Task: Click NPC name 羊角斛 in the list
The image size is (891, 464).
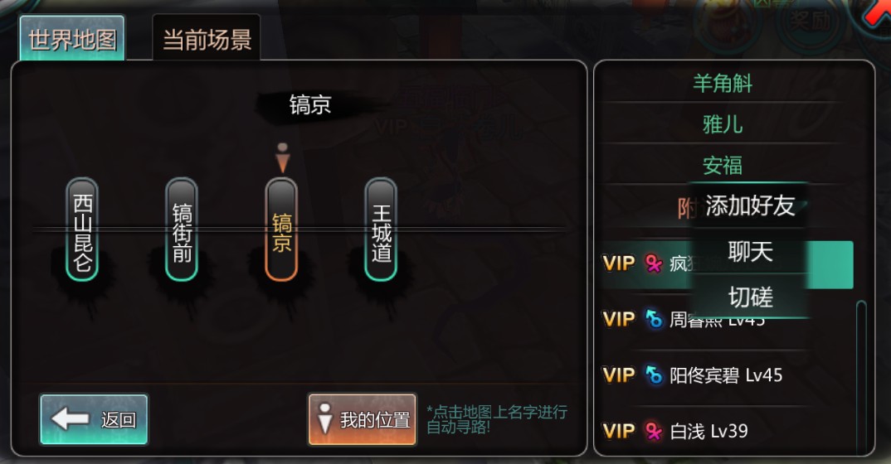Action: pos(723,84)
